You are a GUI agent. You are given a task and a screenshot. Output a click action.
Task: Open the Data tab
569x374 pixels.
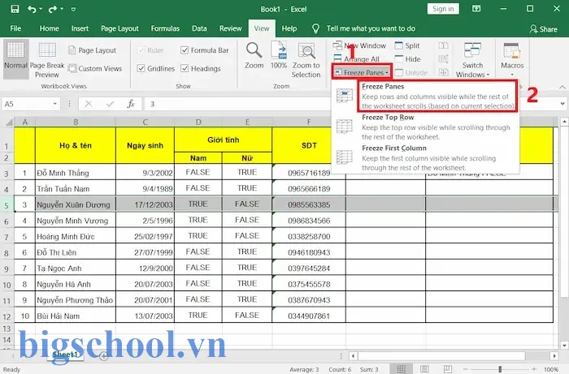tap(199, 28)
